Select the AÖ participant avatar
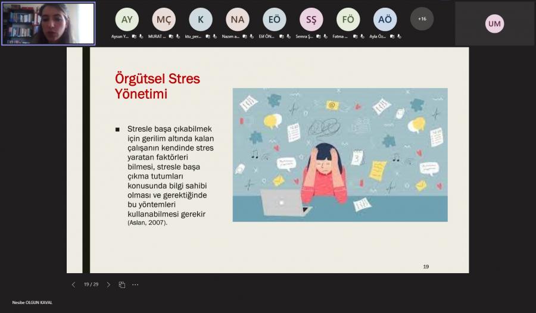This screenshot has height=313, width=536. pos(385,20)
